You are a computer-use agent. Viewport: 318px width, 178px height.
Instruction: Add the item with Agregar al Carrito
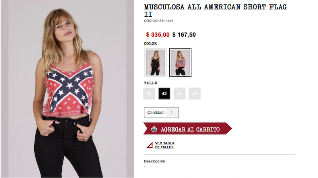(x=188, y=128)
